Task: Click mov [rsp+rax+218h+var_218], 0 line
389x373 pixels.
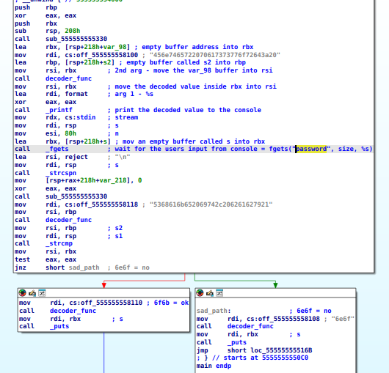Action: 78,180
